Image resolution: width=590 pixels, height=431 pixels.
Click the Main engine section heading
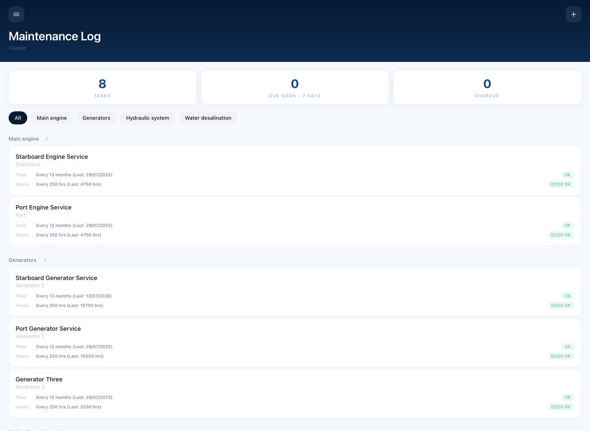pos(24,139)
